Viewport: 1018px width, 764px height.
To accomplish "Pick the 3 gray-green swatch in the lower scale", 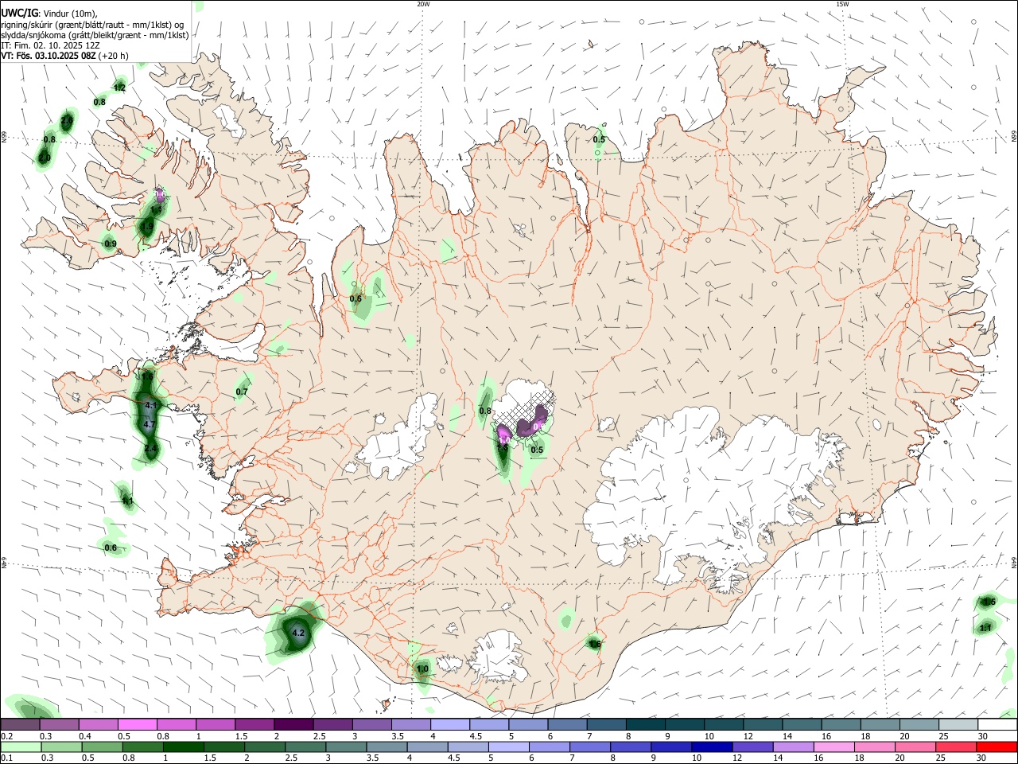I will 346,747.
